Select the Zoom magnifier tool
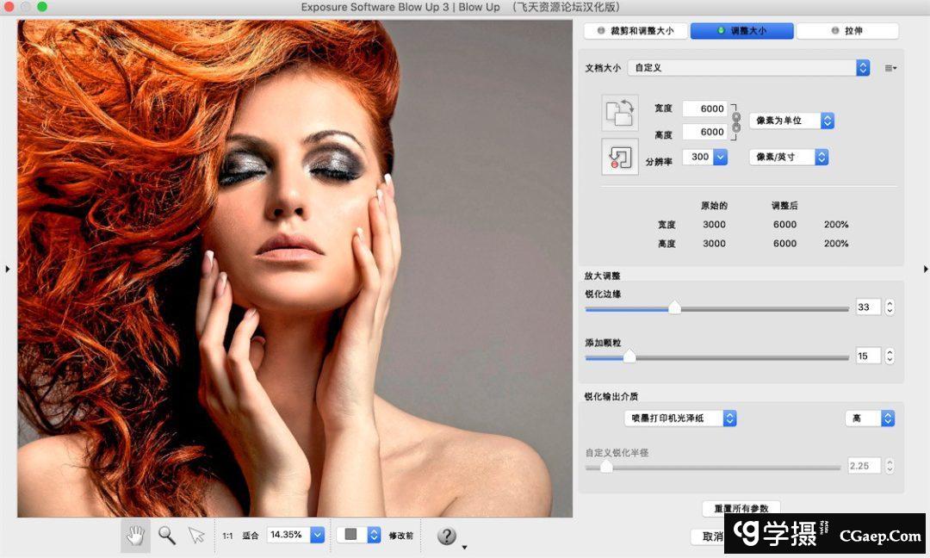Viewport: 930px width, 558px height. point(167,536)
